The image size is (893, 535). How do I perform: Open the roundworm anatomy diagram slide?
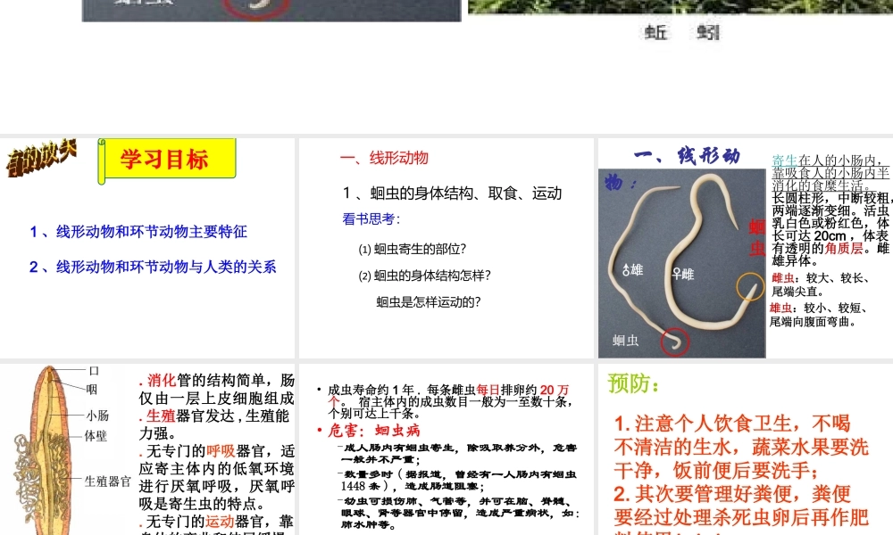147,449
